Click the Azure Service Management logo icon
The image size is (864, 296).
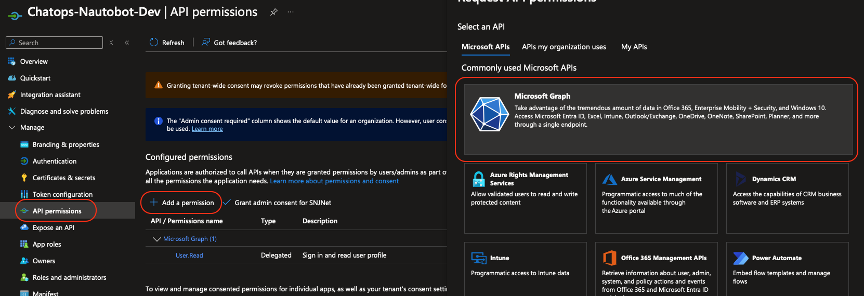pos(609,179)
